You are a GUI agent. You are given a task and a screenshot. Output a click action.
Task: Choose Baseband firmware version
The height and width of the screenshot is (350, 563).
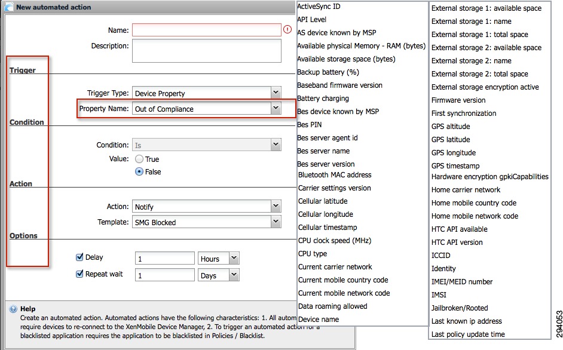tap(339, 85)
